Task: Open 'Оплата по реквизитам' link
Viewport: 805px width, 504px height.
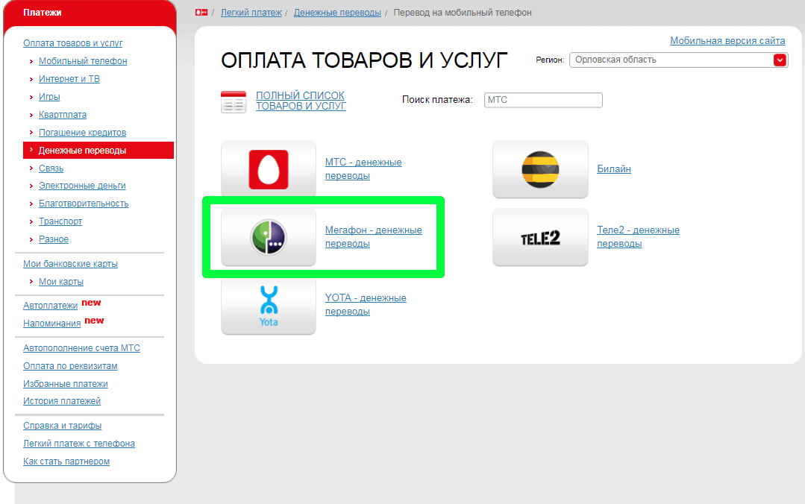Action: click(70, 366)
